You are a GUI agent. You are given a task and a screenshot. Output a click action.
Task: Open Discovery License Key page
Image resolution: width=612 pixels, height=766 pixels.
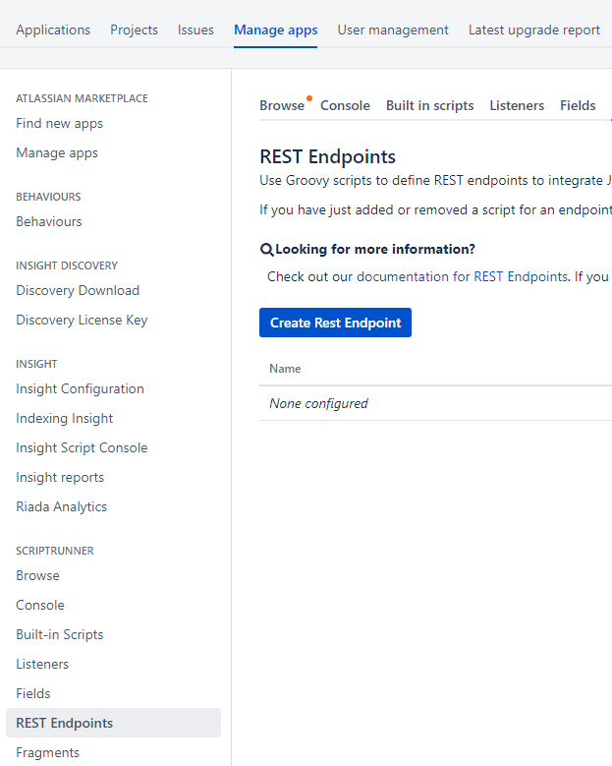82,321
